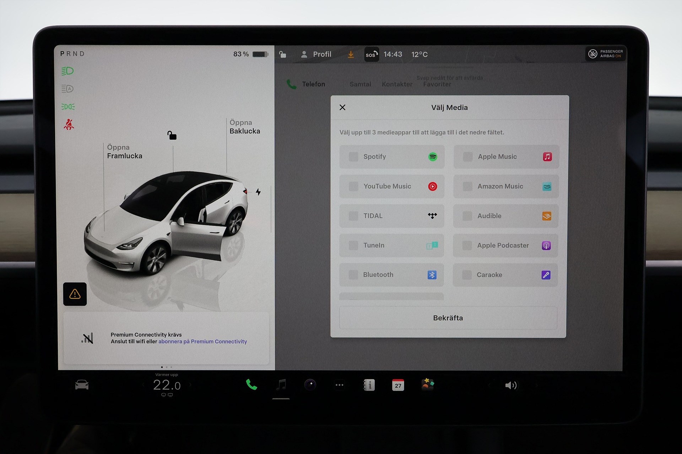682x454 pixels.
Task: Open the calendar app icon
Action: click(x=398, y=385)
